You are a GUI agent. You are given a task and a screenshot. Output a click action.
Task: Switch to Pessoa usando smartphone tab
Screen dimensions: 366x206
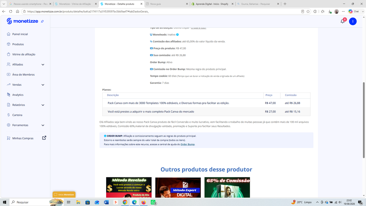click(30, 4)
